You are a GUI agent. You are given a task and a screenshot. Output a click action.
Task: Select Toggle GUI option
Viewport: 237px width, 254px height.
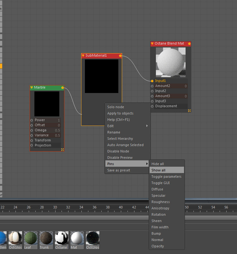tap(167, 183)
